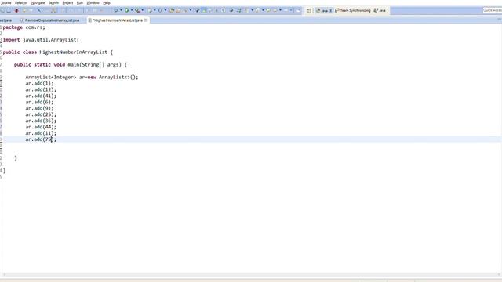The height and width of the screenshot is (282, 502).
Task: Run the program with green Run button
Action: [x=126, y=10]
